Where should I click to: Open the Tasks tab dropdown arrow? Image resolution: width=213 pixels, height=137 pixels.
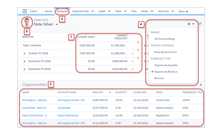coord(125,11)
